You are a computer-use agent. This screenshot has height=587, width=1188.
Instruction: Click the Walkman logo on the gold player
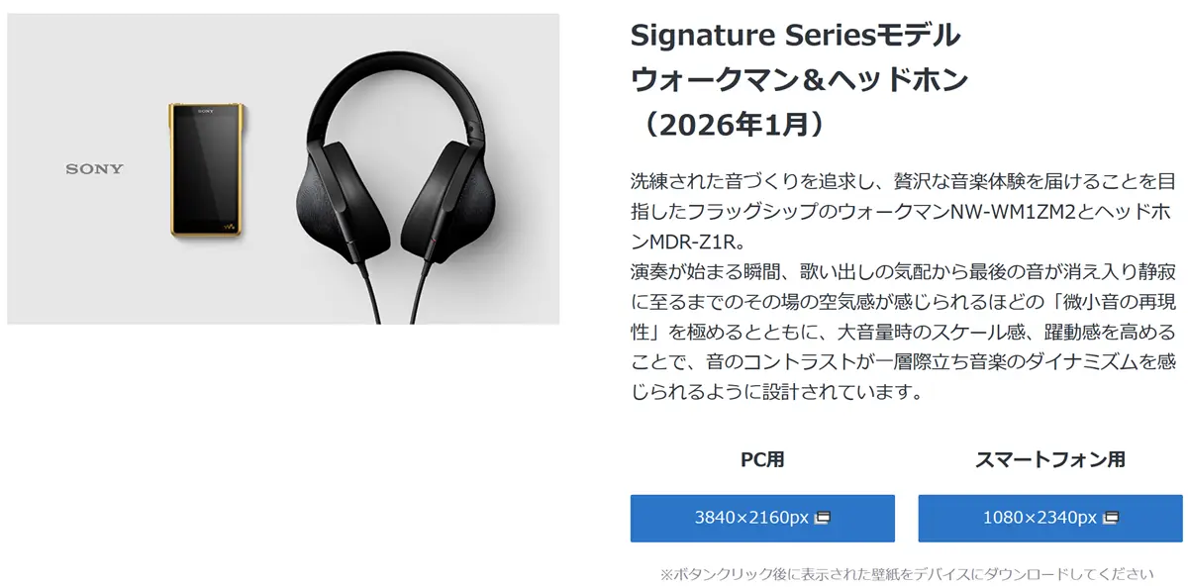228,228
